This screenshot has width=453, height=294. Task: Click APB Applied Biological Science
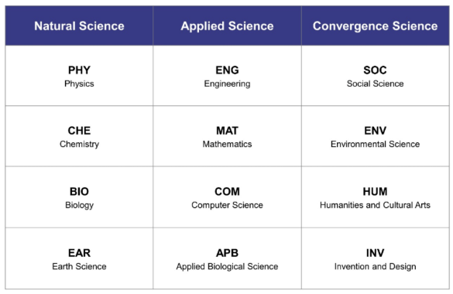tap(227, 258)
